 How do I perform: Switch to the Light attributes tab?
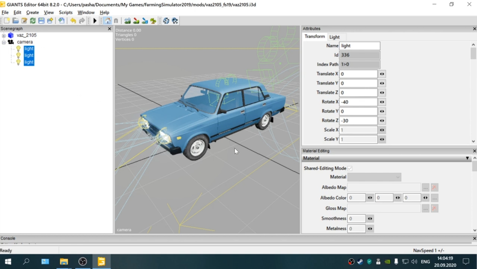[334, 37]
